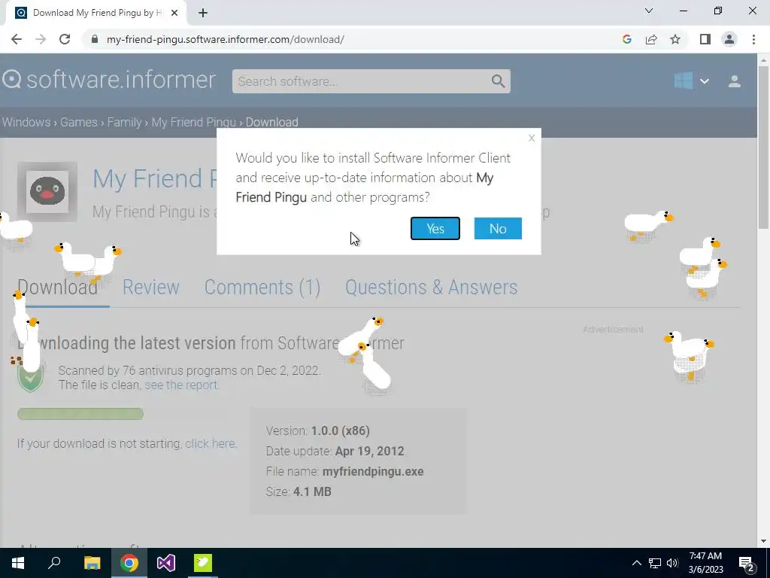Viewport: 770px width, 578px height.
Task: Open the taskbar clock and date
Action: 705,563
